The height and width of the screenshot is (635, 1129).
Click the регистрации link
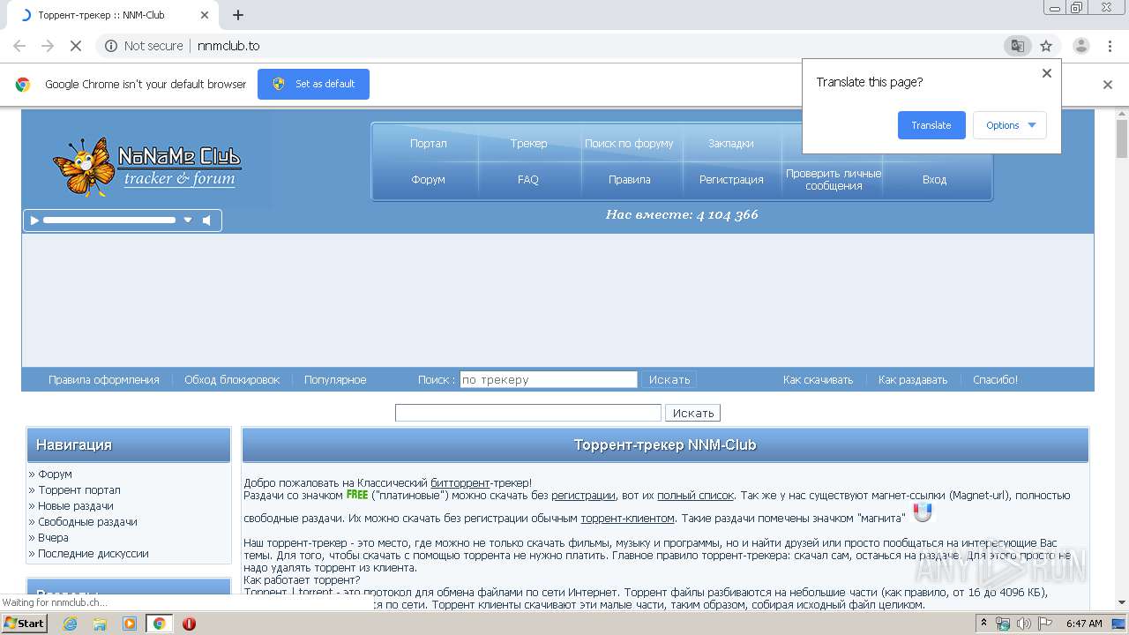583,496
